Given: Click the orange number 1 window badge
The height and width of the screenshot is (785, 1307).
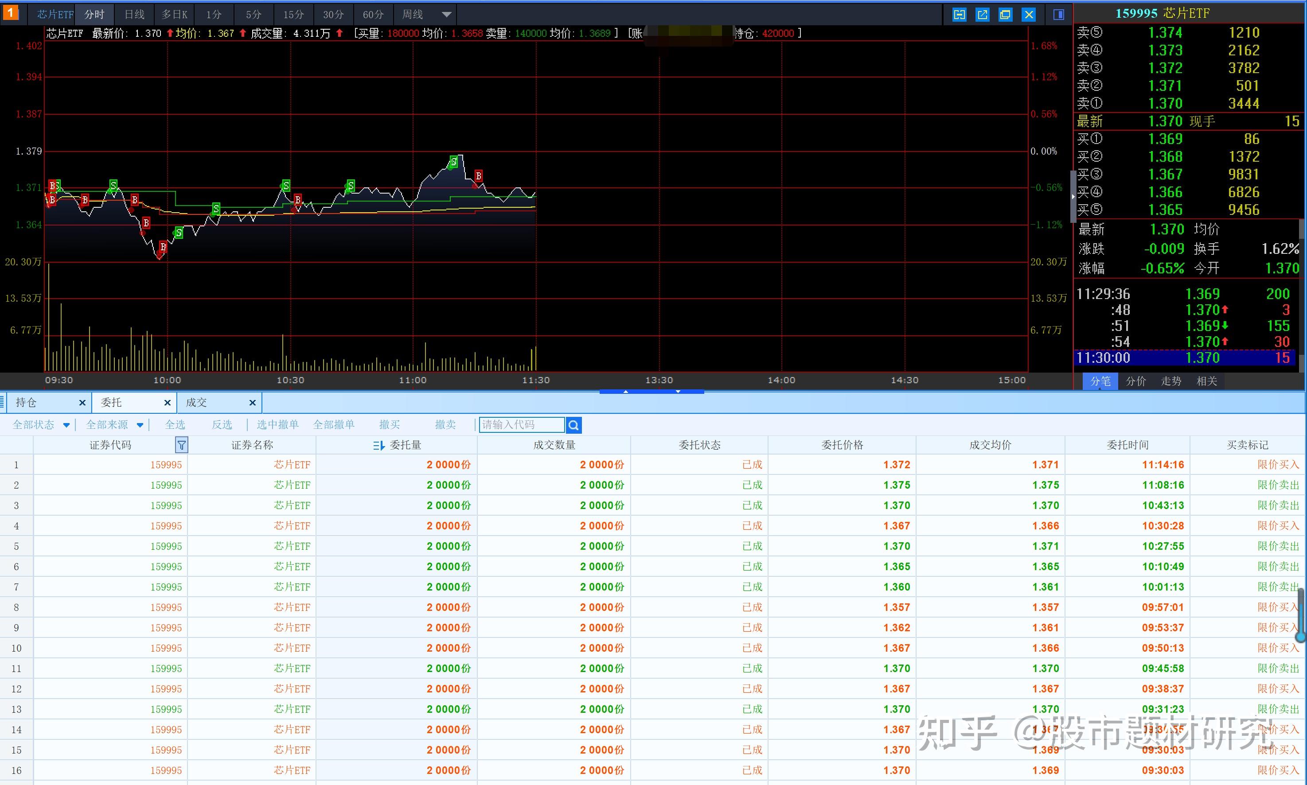Looking at the screenshot, I should coord(11,12).
